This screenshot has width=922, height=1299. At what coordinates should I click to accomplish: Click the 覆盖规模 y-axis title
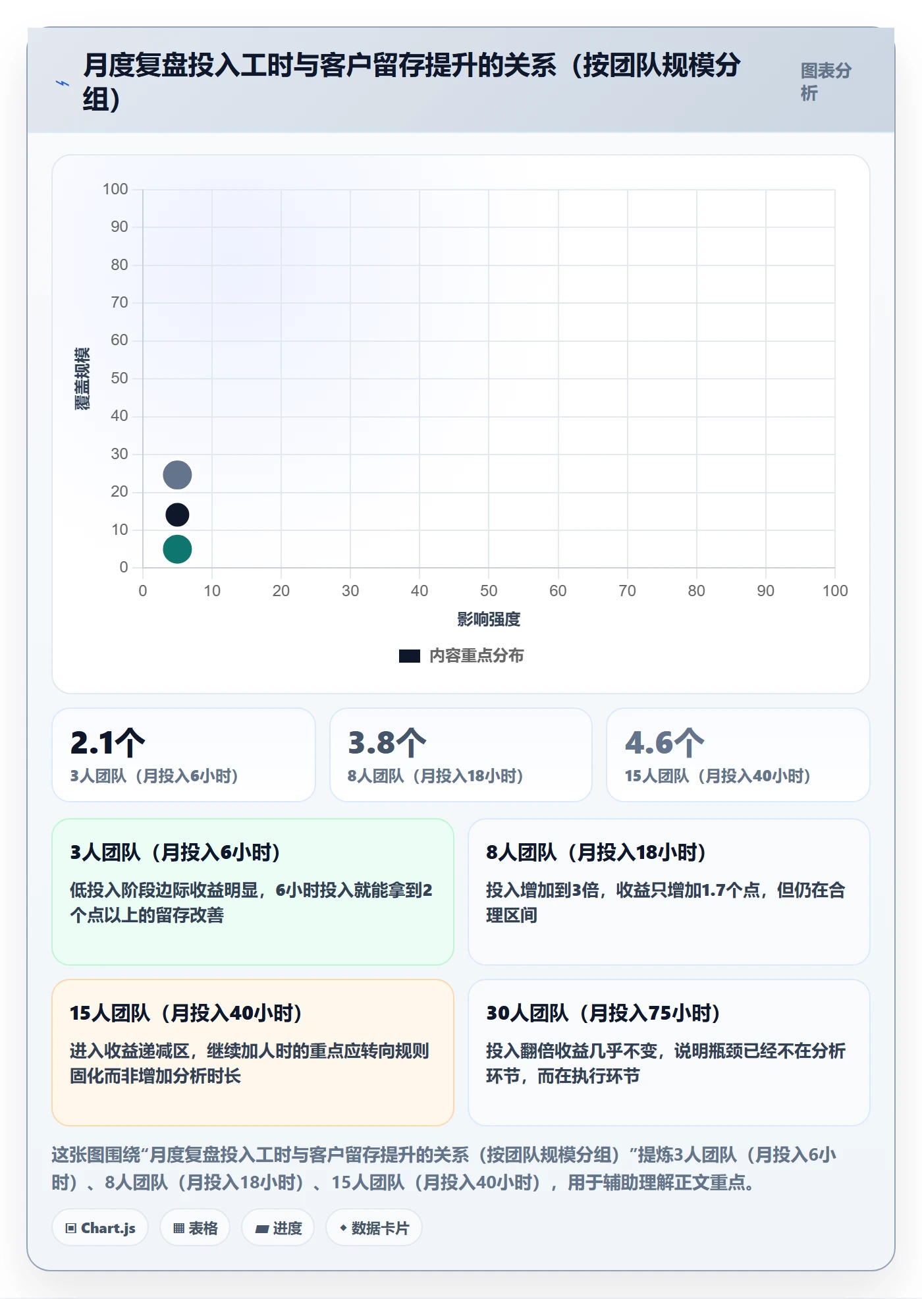pos(82,379)
